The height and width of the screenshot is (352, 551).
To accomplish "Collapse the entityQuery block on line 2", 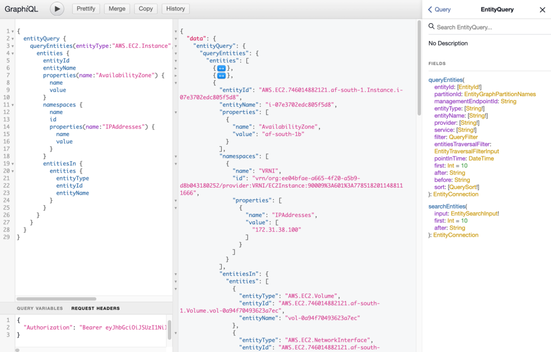I will click(x=12, y=39).
